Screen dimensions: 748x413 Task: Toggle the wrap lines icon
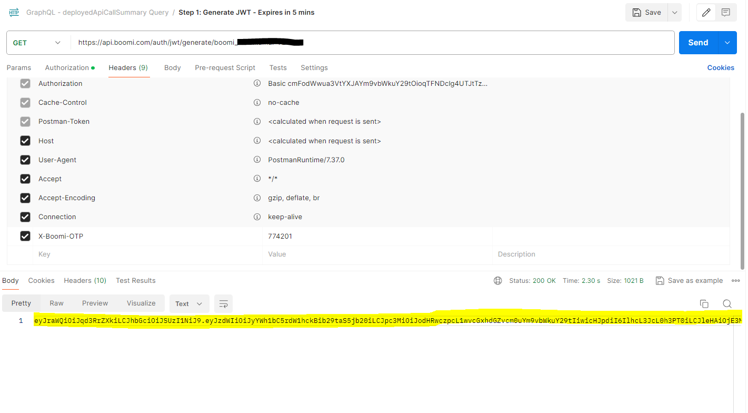pyautogui.click(x=223, y=303)
